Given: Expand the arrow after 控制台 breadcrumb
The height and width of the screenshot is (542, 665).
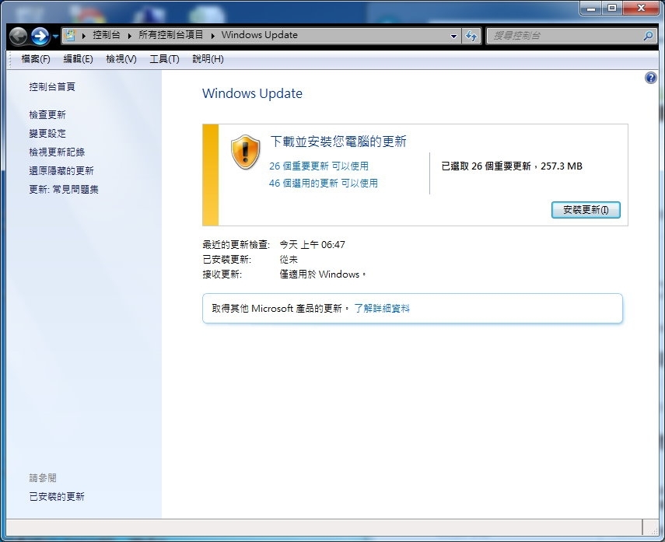Looking at the screenshot, I should pos(129,36).
